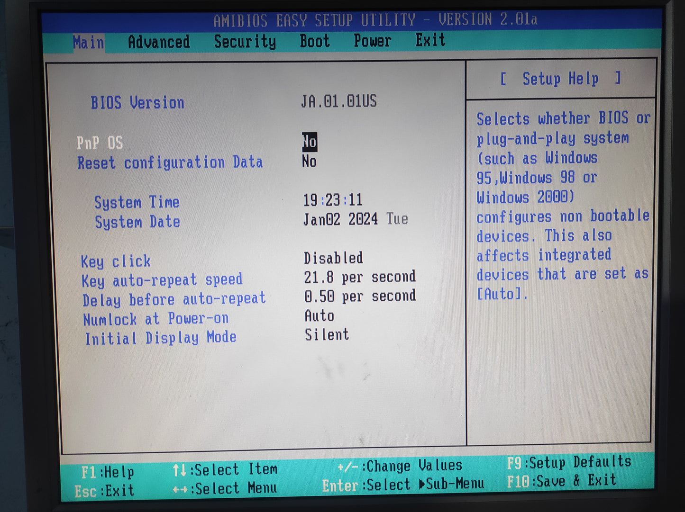
Task: Go to the Boot tab
Action: pos(314,41)
